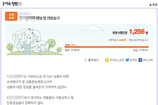Click the cloud illustration in banner
This screenshot has height=105, width=158.
coord(92,28)
